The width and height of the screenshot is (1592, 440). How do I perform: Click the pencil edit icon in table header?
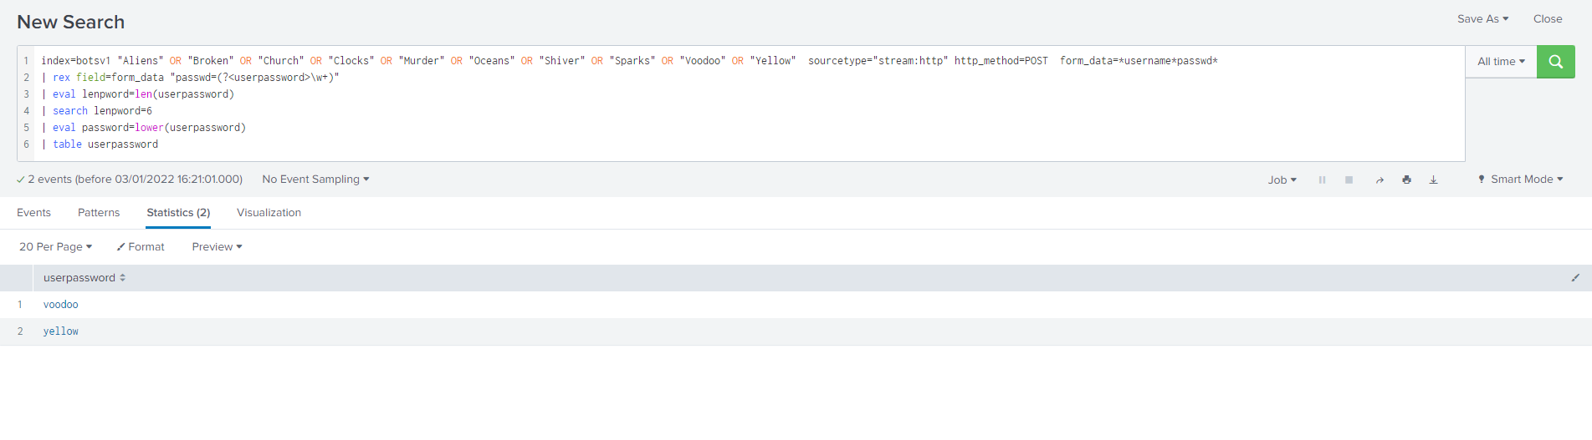click(1574, 278)
